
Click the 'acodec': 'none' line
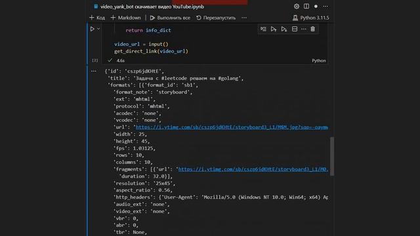click(x=137, y=113)
